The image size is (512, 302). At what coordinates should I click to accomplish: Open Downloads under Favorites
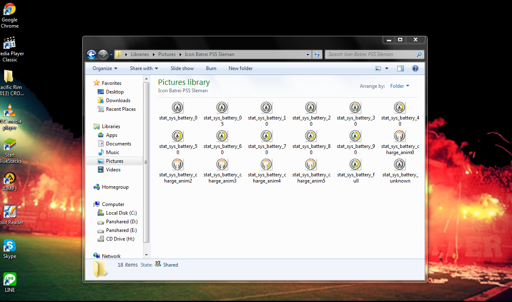pyautogui.click(x=114, y=100)
